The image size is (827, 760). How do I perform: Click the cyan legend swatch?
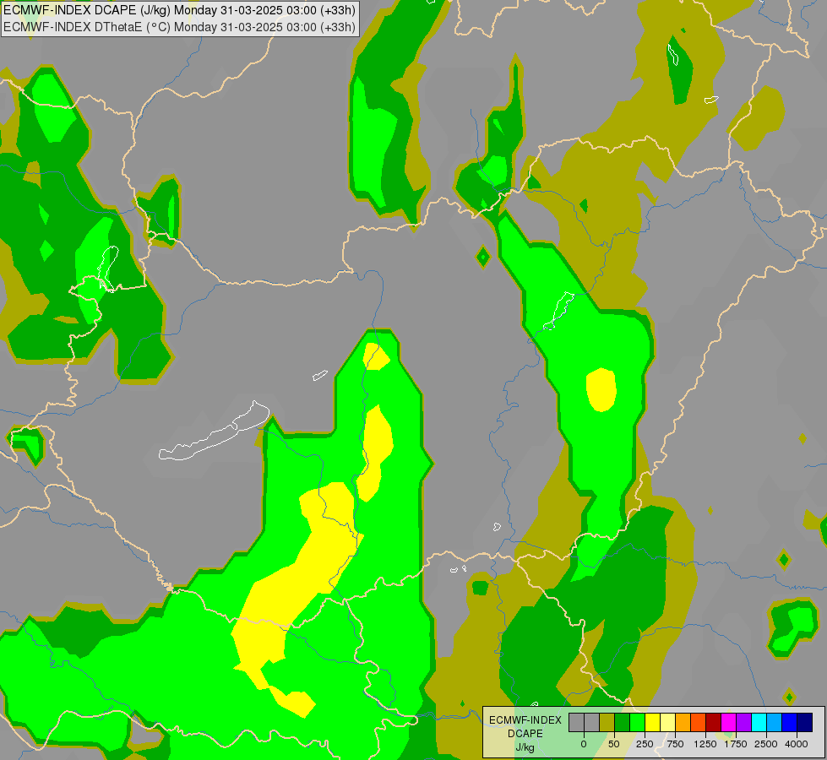(x=759, y=722)
